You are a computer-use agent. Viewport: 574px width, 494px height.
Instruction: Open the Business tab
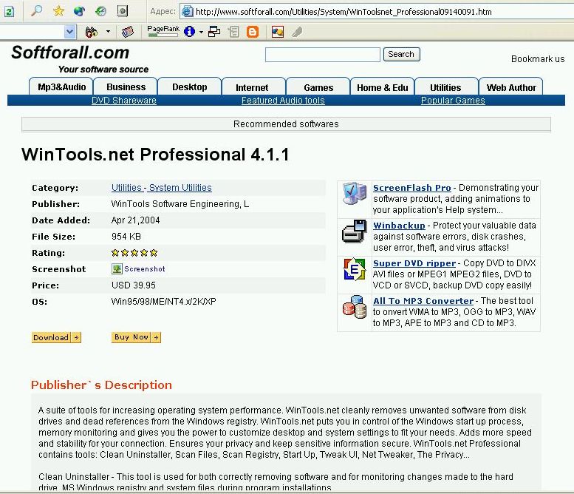(x=126, y=87)
